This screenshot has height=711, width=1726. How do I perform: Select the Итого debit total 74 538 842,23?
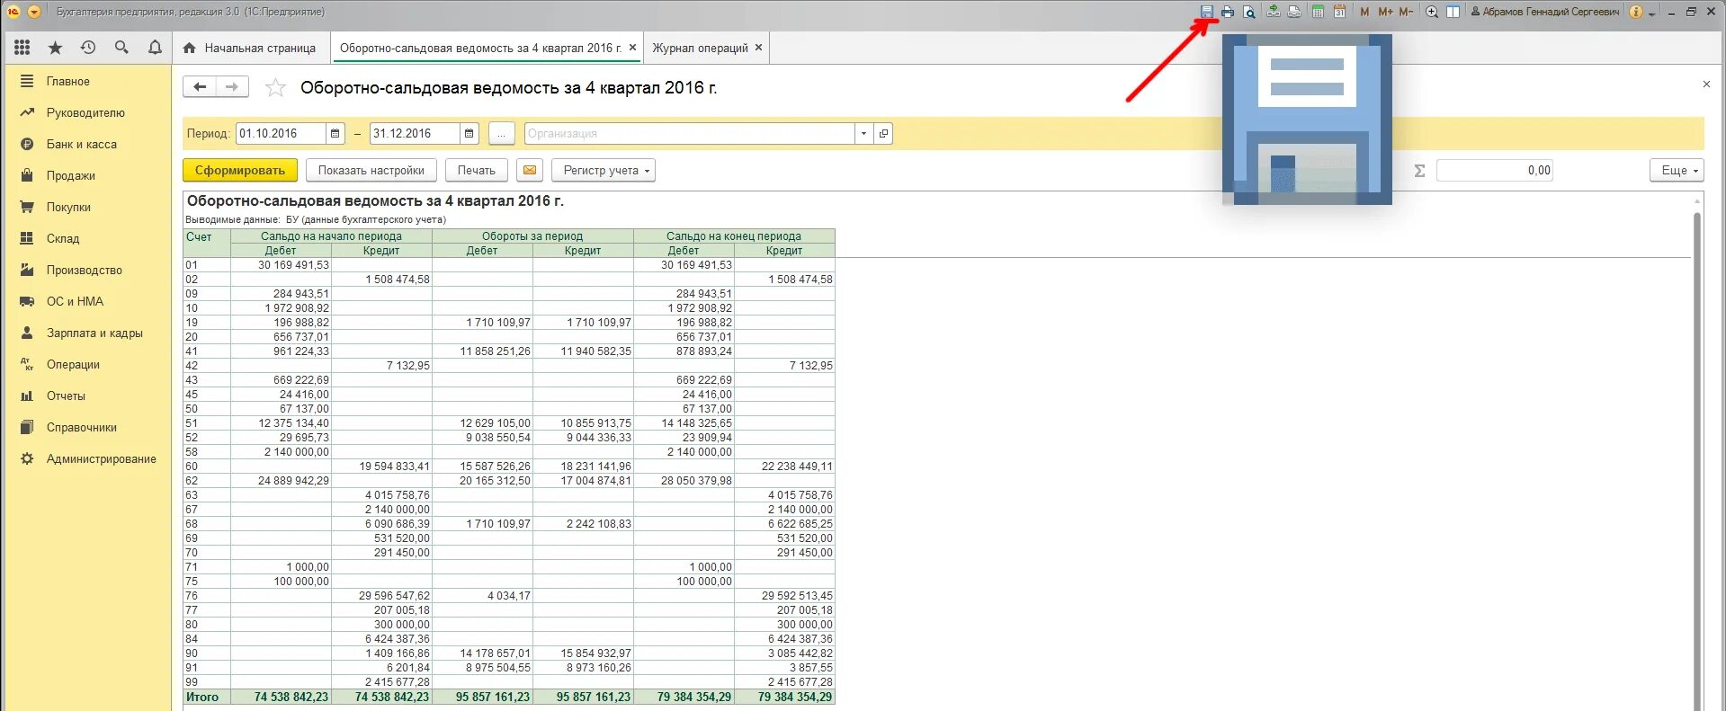click(x=282, y=697)
